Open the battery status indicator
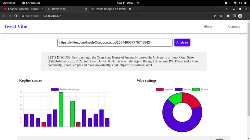Viewport: 250px width, 140px height. coord(245,3)
